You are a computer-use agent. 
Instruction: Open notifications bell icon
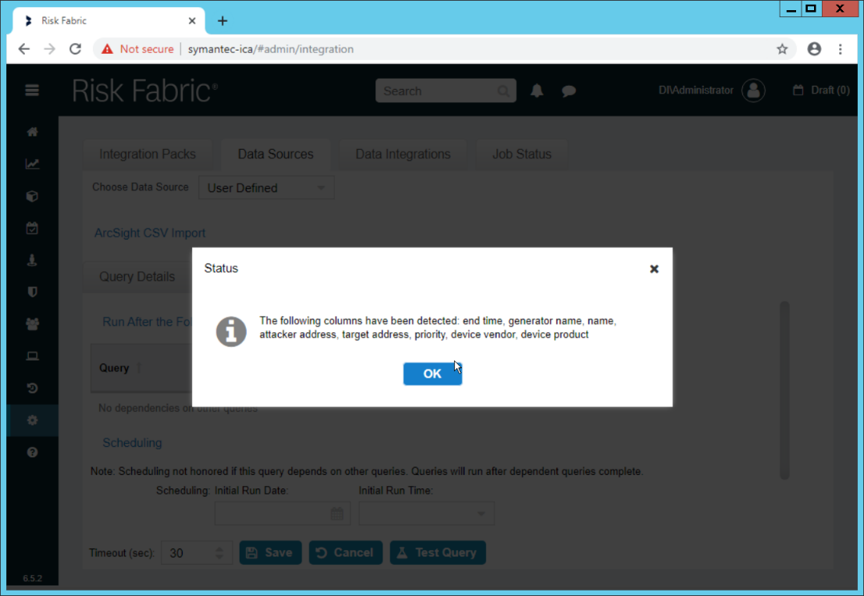[537, 91]
